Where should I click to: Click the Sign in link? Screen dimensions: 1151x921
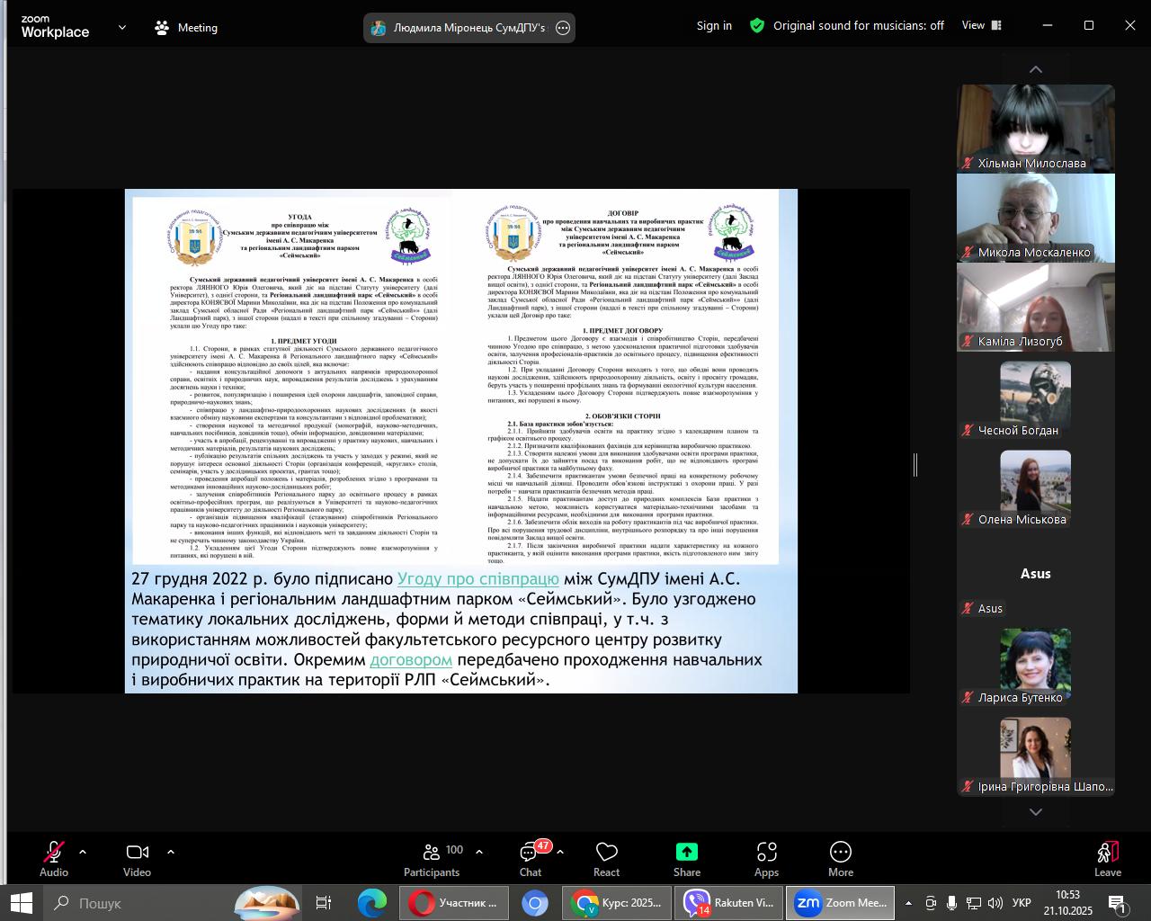coord(714,26)
